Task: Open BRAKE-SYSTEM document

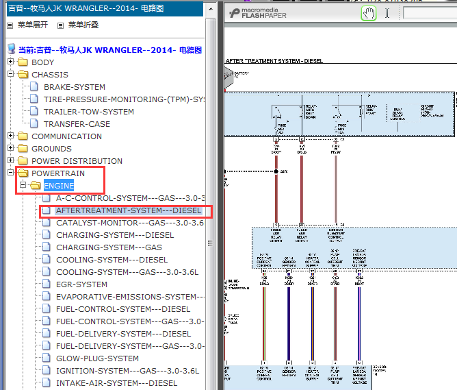Action: pos(75,87)
